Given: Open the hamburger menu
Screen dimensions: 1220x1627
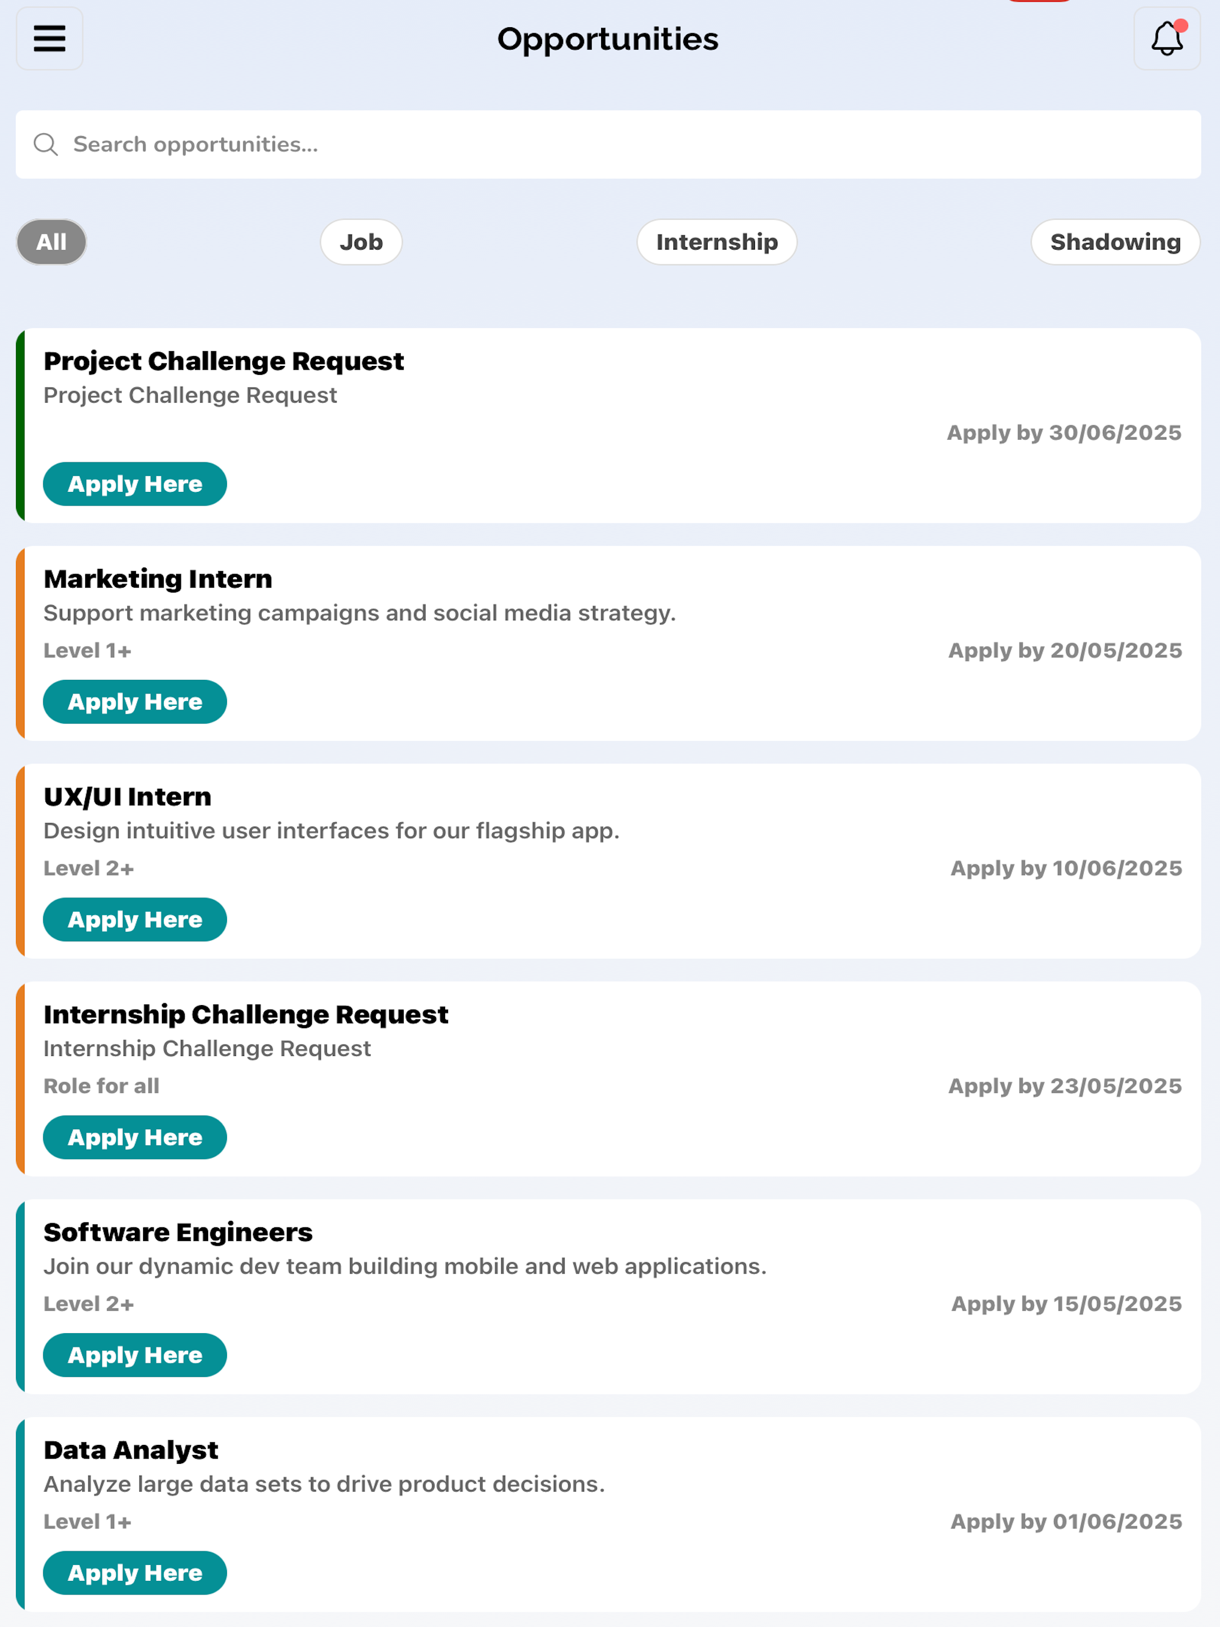Looking at the screenshot, I should point(49,38).
